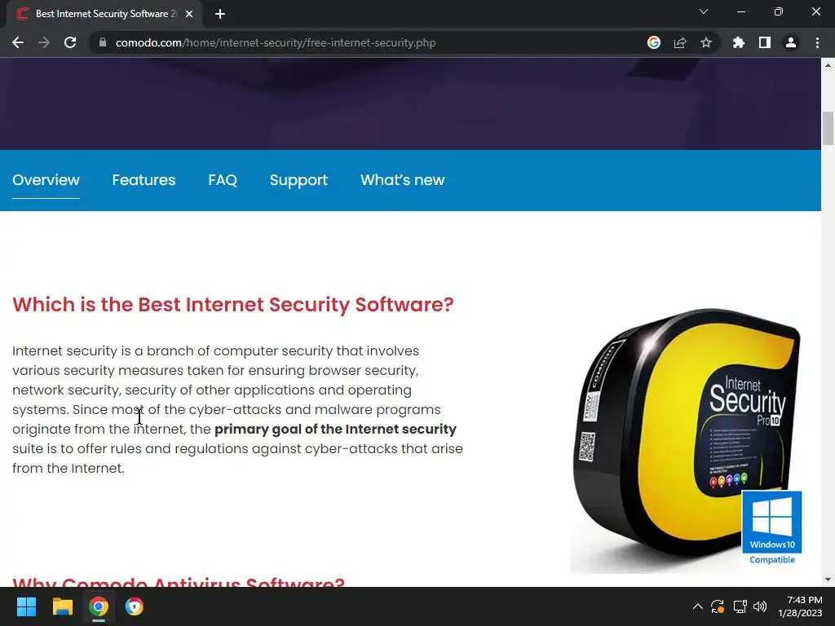Go to What's new section

403,180
